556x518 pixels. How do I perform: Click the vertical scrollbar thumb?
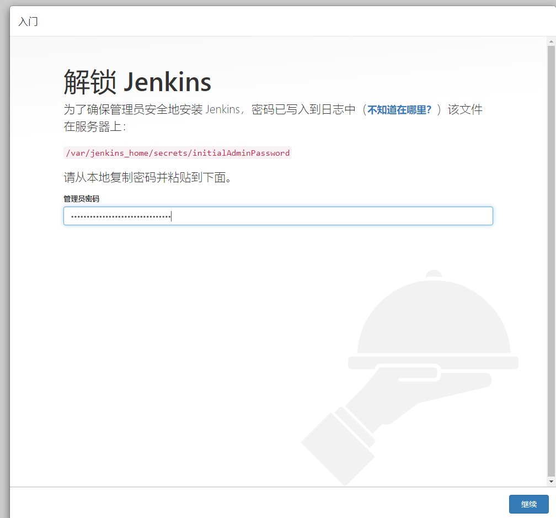click(550, 261)
